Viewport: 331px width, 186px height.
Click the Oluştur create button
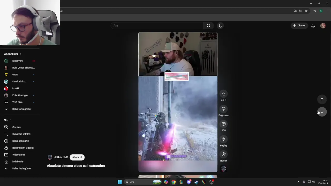pos(299,26)
